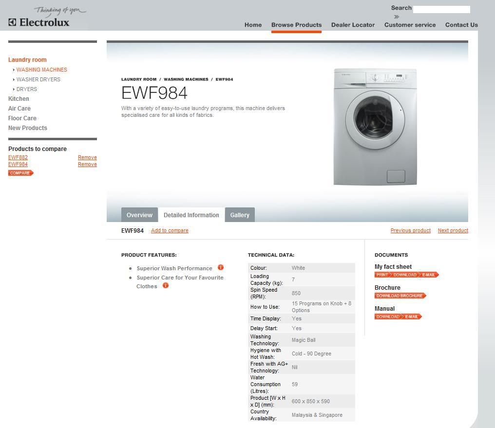This screenshot has width=495, height=428.
Task: Open the Air Care category
Action: [x=19, y=109]
